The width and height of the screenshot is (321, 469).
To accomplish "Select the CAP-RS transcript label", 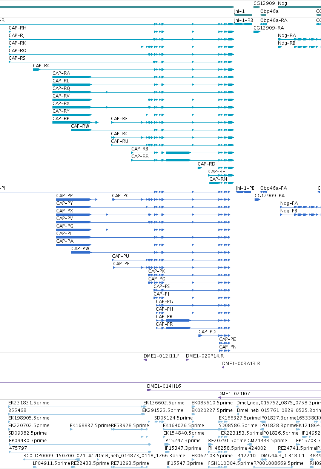I will (17, 58).
